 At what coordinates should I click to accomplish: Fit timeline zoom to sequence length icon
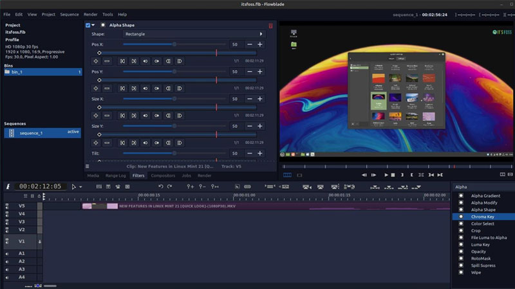215,186
